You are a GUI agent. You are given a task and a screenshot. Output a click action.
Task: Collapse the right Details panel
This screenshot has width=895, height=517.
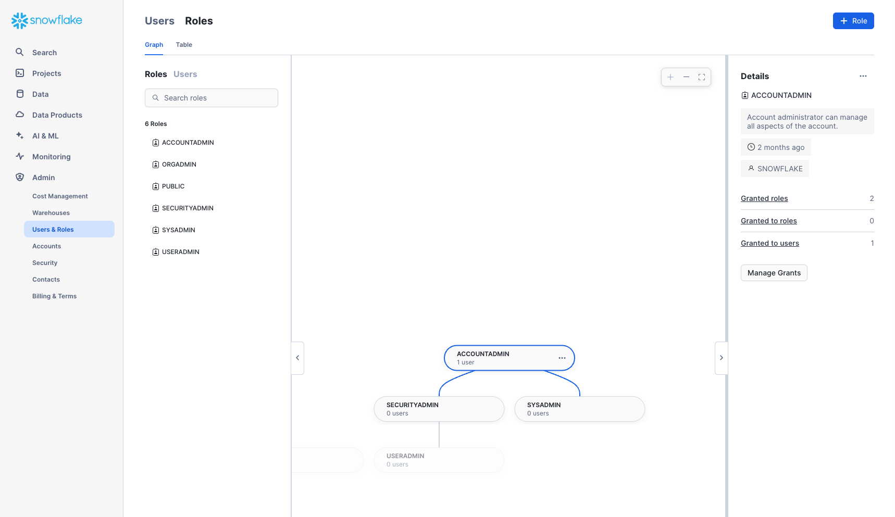721,358
